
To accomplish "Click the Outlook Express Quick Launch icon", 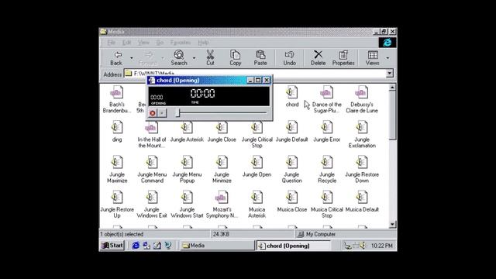I will (x=146, y=245).
